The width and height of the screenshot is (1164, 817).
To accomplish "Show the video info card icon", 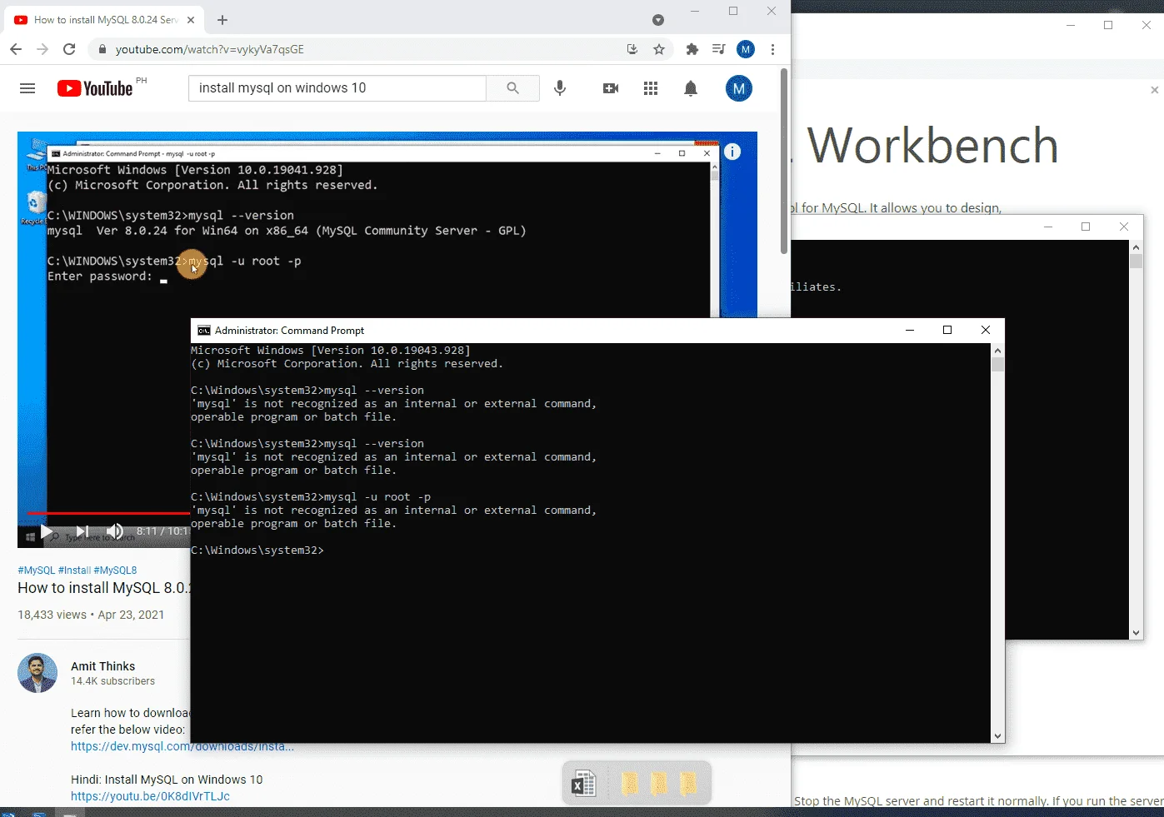I will coord(732,152).
